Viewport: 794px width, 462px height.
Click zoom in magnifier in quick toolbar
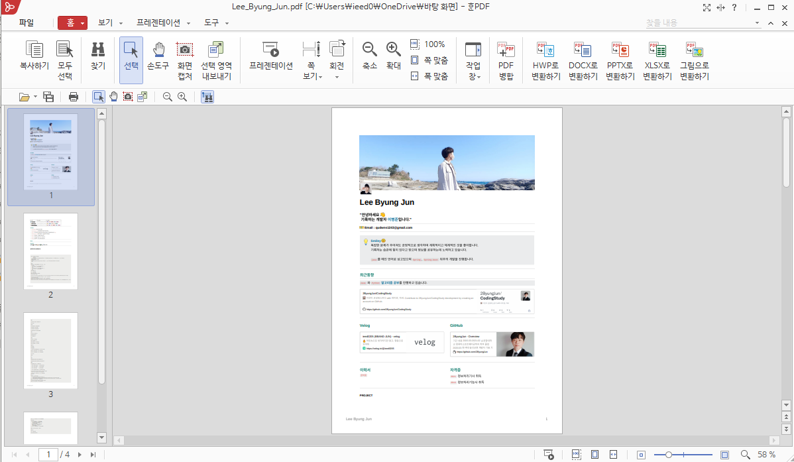click(x=182, y=97)
